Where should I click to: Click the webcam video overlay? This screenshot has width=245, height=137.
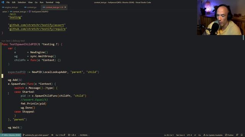click(x=221, y=18)
